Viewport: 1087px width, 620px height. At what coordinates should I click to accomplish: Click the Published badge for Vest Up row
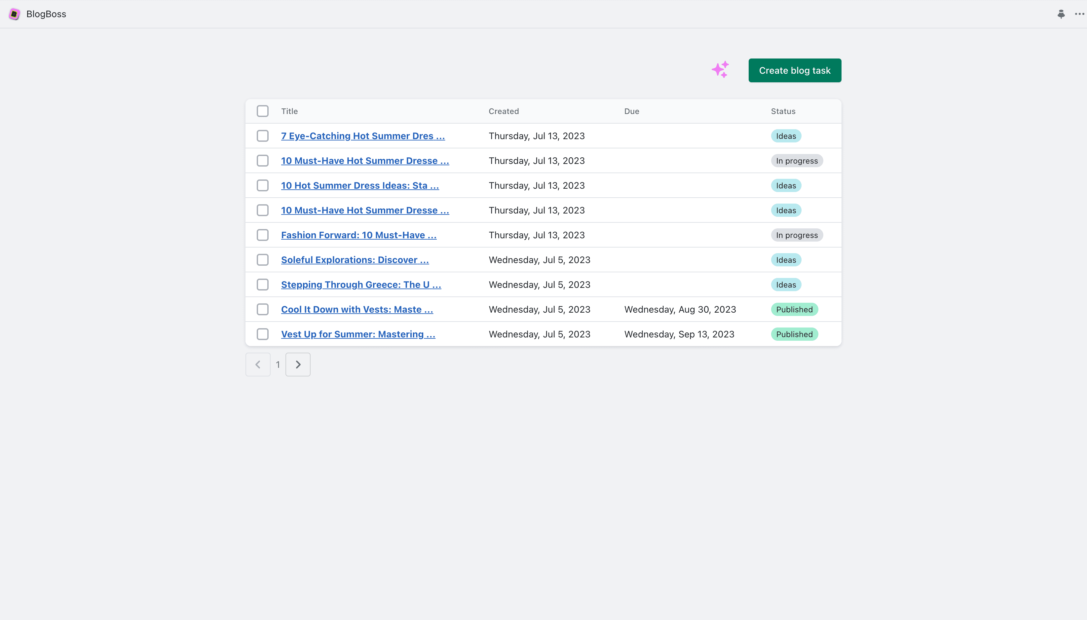click(x=794, y=334)
